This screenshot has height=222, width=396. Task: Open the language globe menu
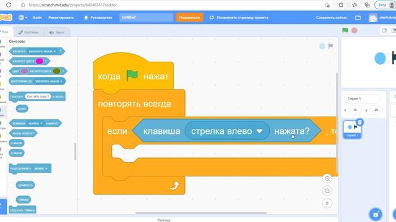[22, 18]
